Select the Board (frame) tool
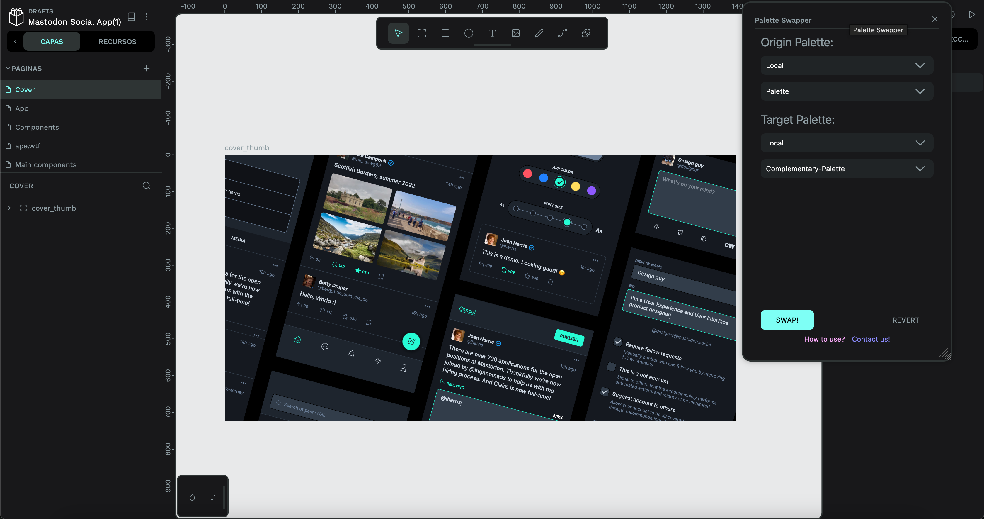The height and width of the screenshot is (519, 984). click(x=422, y=33)
